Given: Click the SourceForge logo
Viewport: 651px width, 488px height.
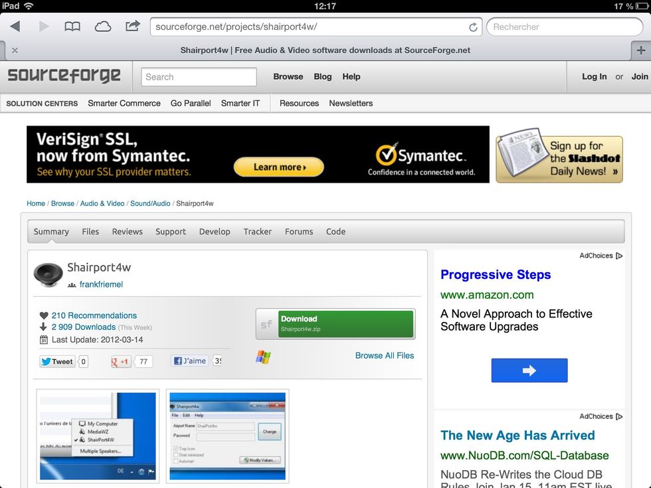Looking at the screenshot, I should point(64,75).
